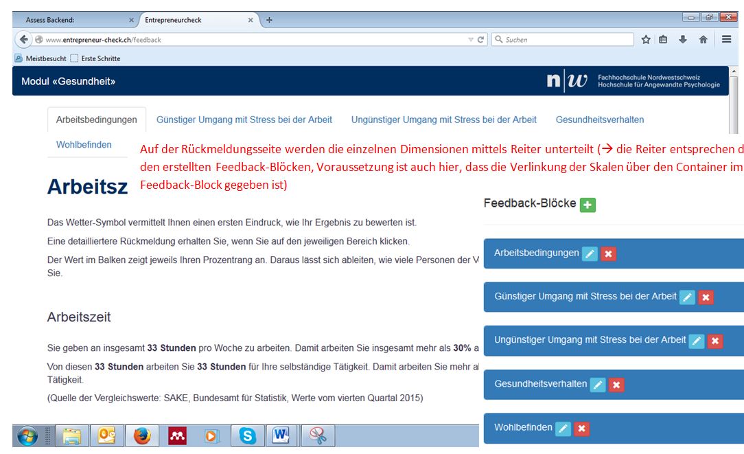Reload the page with refresh icon
The height and width of the screenshot is (454, 744).
[480, 40]
